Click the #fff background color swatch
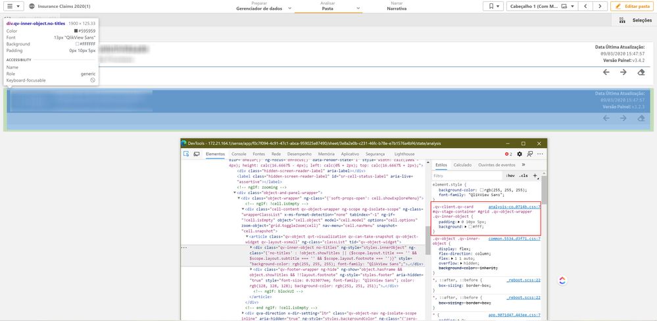The height and width of the screenshot is (321, 657). (470, 227)
